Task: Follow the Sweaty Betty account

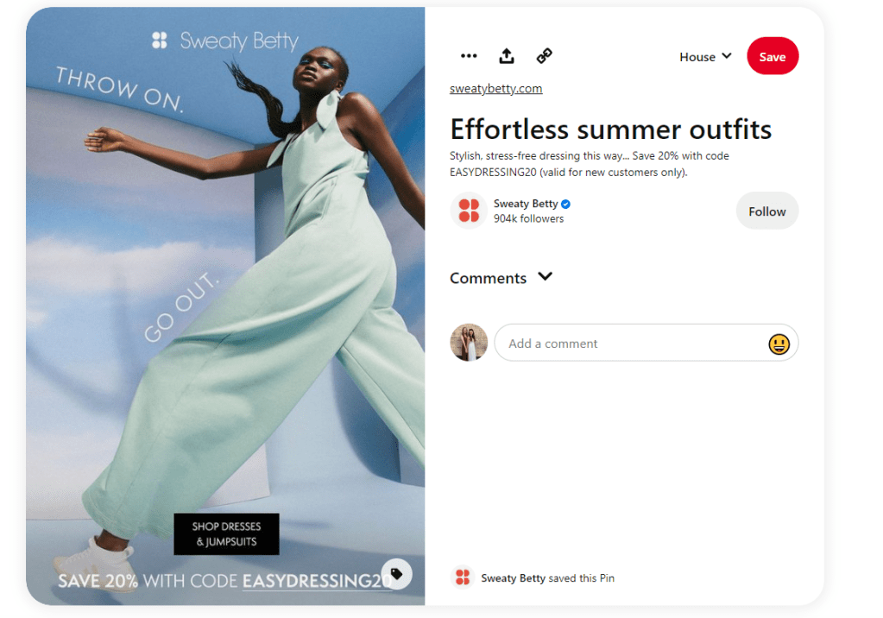Action: (x=767, y=211)
